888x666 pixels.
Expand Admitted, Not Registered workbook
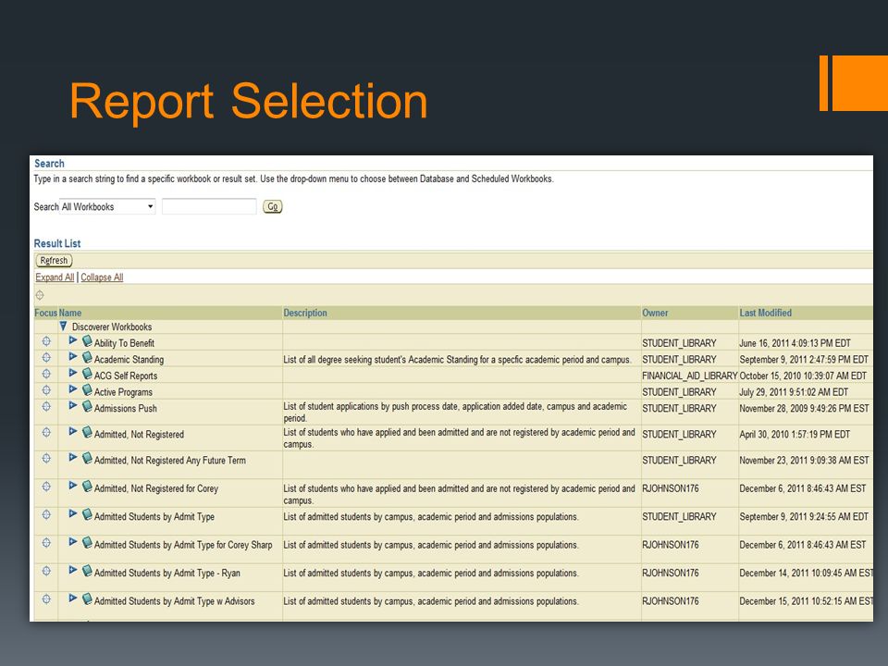point(72,431)
